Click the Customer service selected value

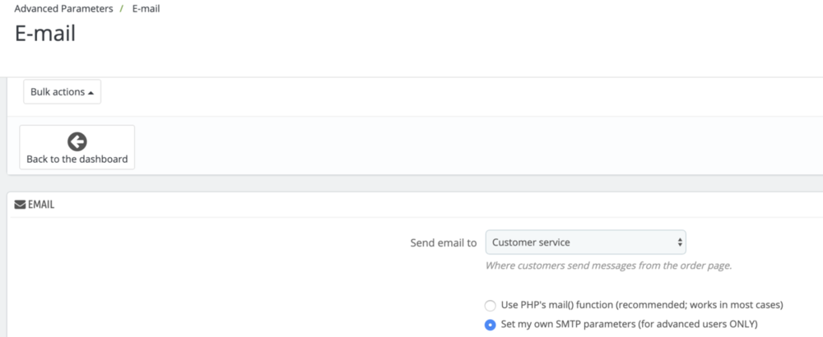[x=531, y=242]
